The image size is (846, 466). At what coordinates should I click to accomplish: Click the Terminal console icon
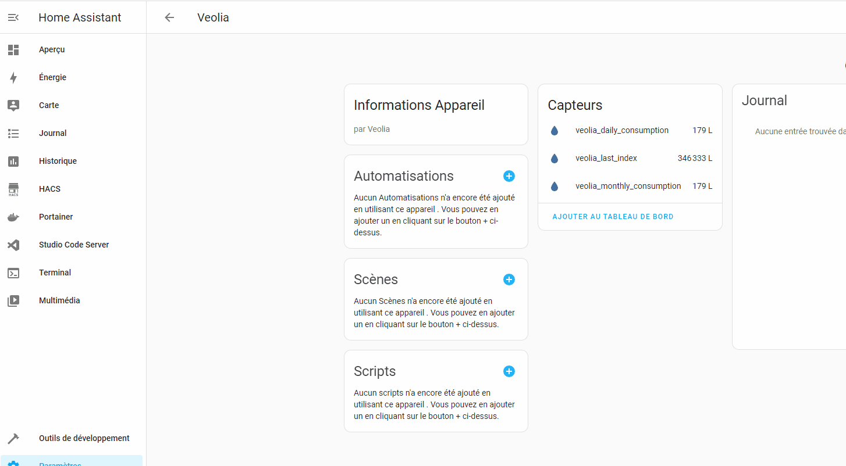13,273
